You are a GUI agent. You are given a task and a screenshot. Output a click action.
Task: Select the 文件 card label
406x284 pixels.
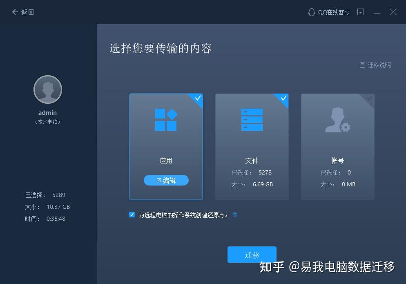[x=252, y=161]
